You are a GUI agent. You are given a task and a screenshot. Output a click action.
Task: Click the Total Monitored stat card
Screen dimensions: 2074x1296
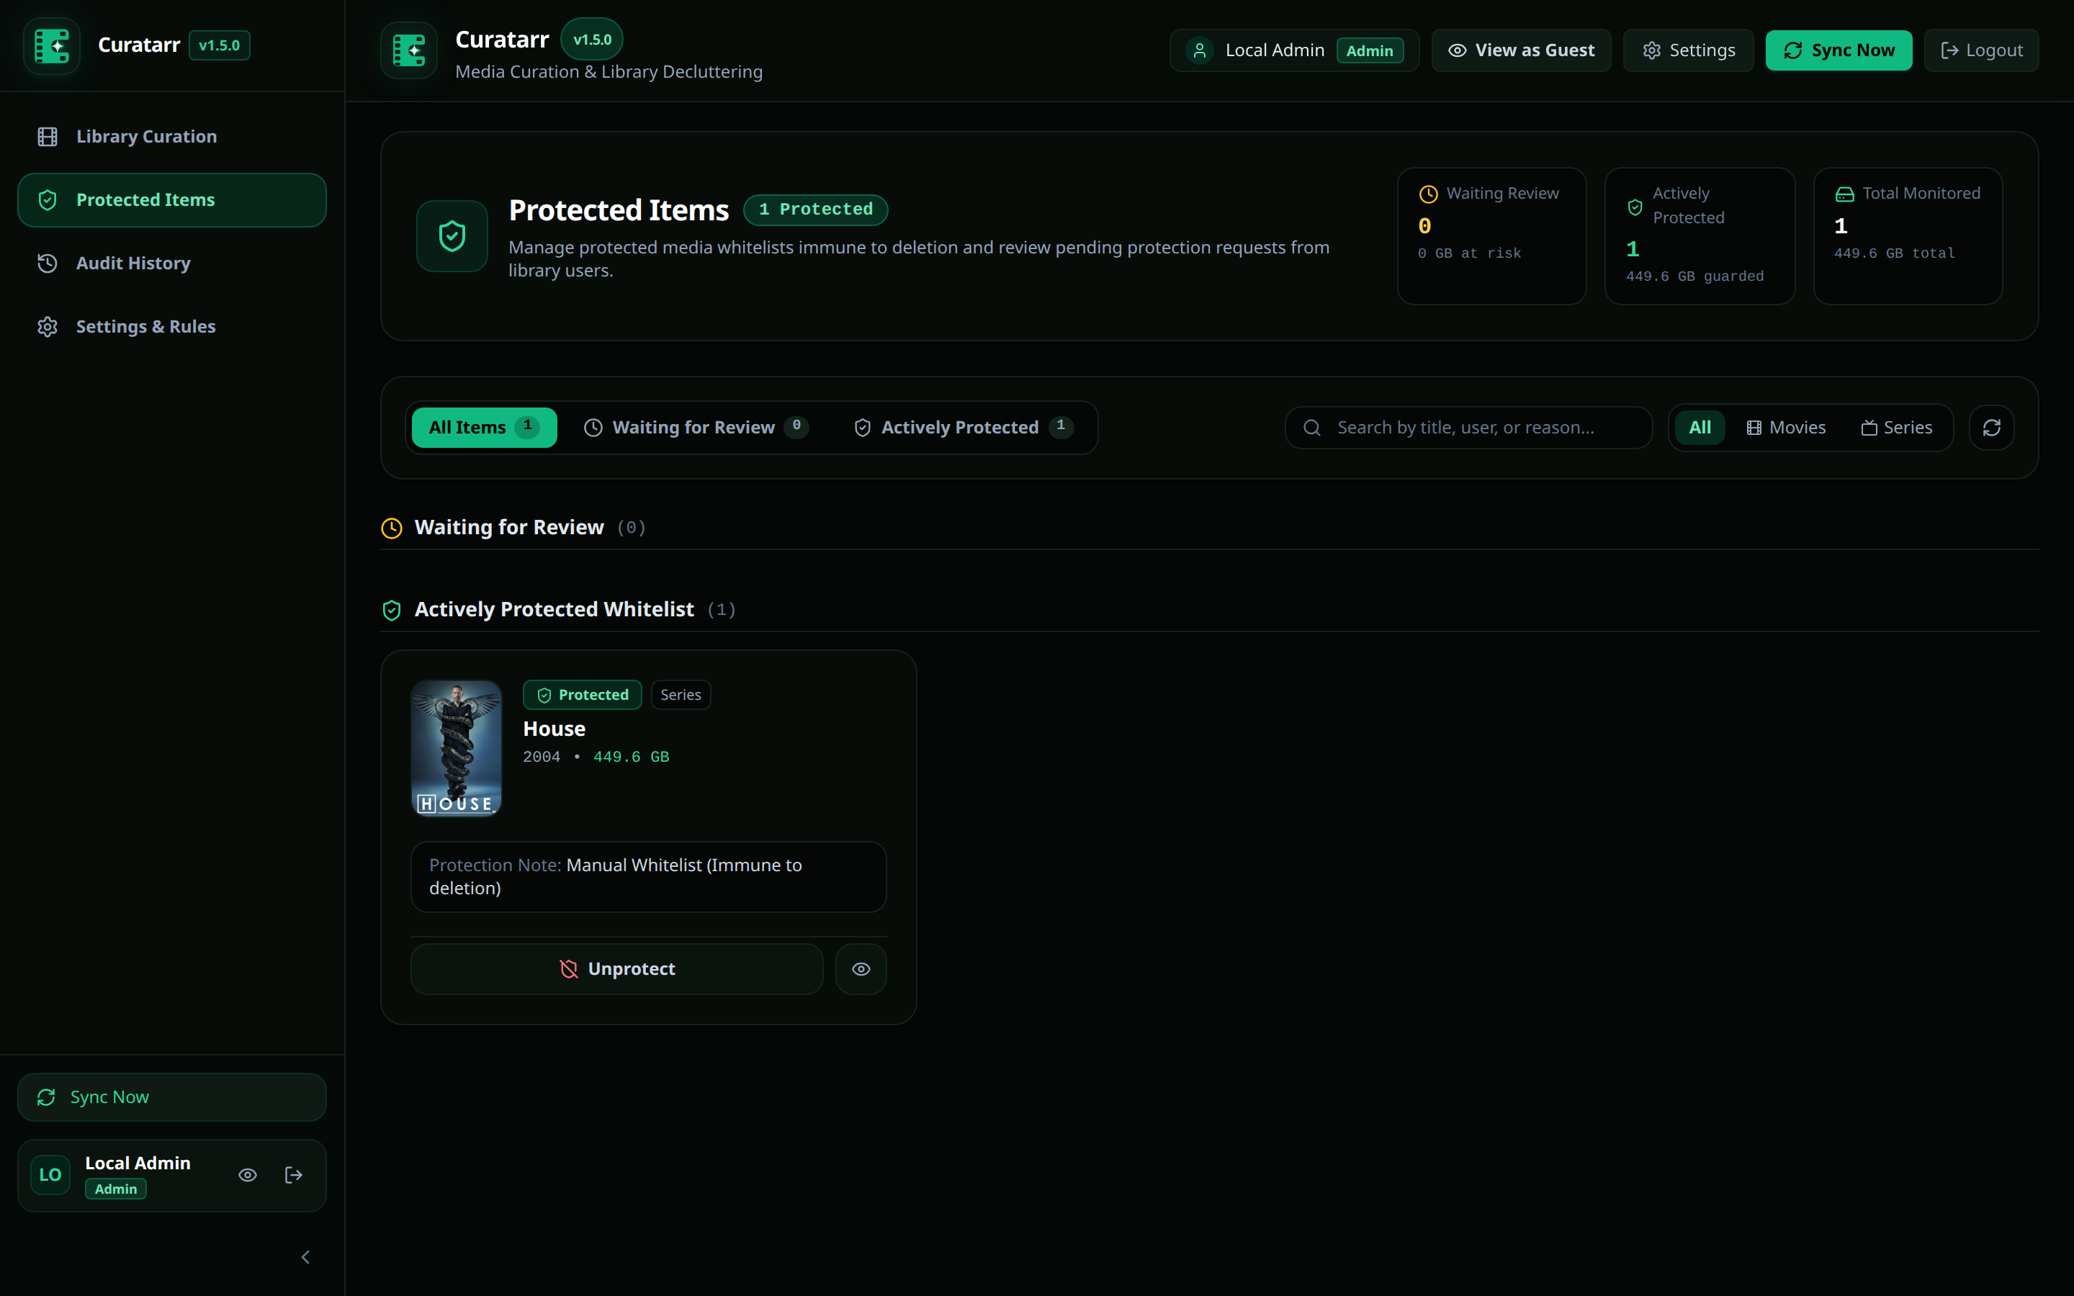1908,235
